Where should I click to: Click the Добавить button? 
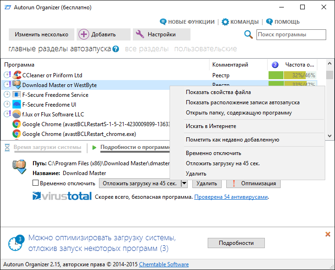point(104,34)
